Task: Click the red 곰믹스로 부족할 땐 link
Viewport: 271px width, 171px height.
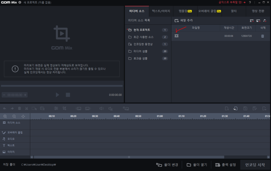Action: 232,3
